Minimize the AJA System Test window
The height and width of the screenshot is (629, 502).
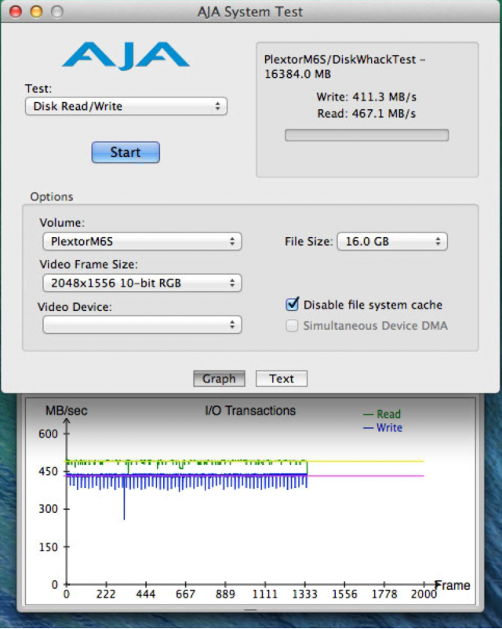coord(36,12)
